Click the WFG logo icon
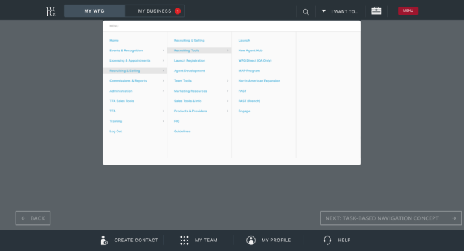 [x=51, y=11]
